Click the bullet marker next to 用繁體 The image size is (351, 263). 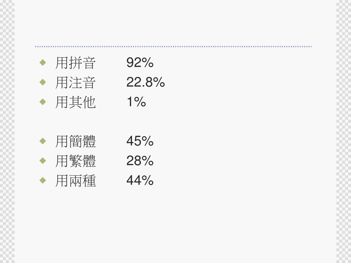43,160
